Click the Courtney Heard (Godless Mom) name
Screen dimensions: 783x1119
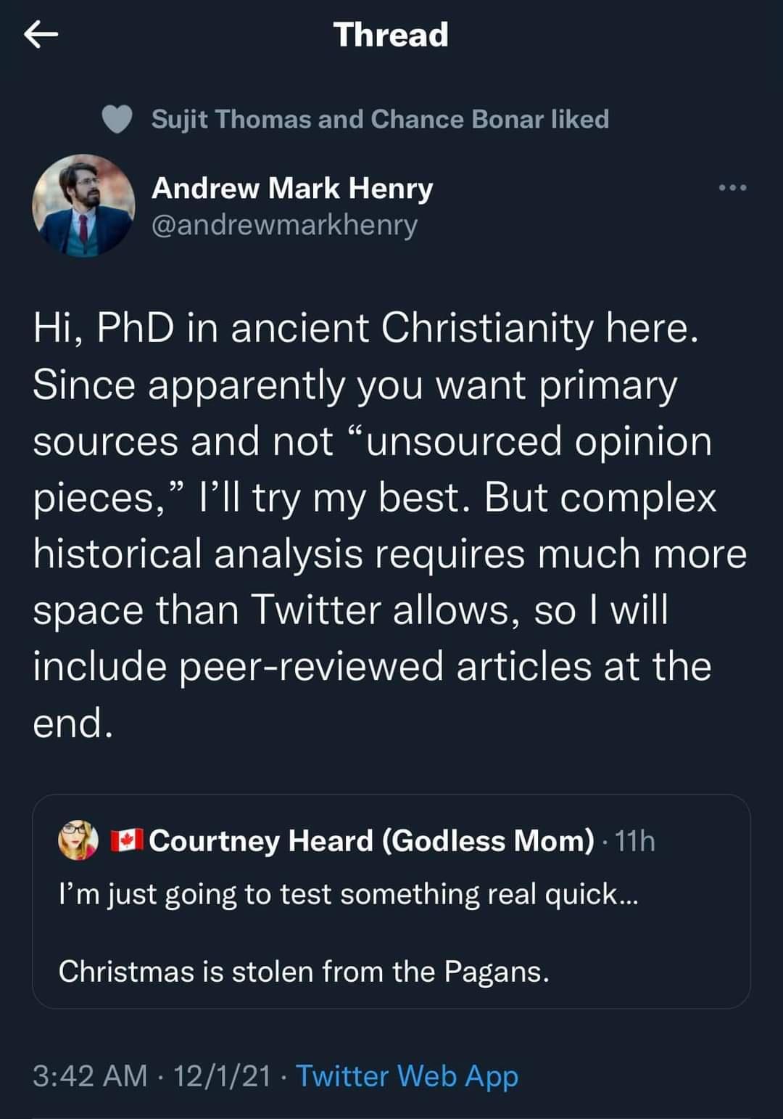pos(371,840)
